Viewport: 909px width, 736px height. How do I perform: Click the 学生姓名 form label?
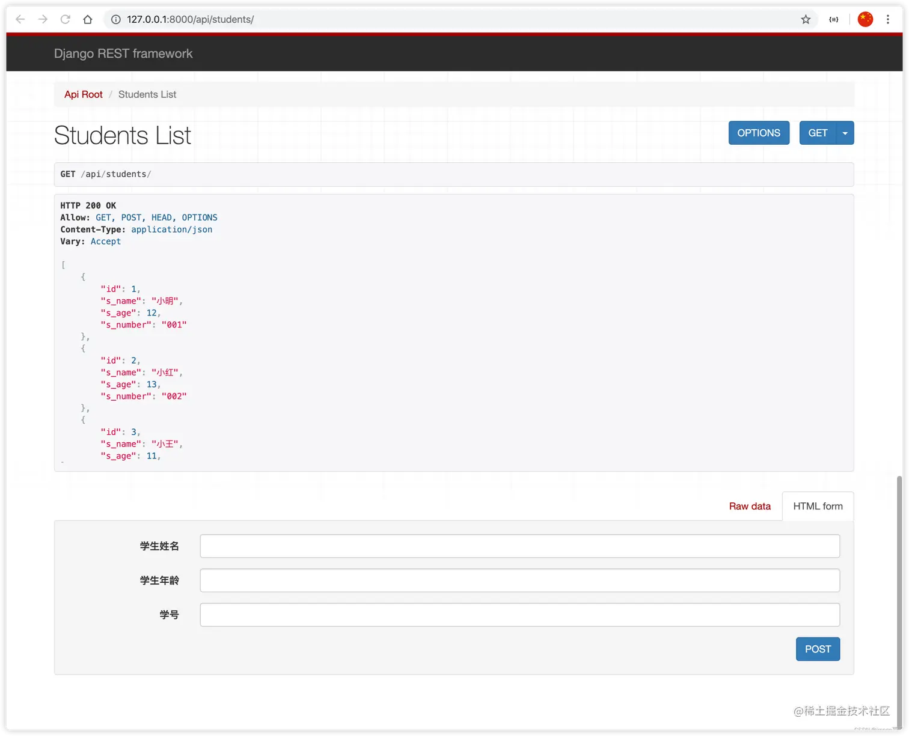click(159, 546)
